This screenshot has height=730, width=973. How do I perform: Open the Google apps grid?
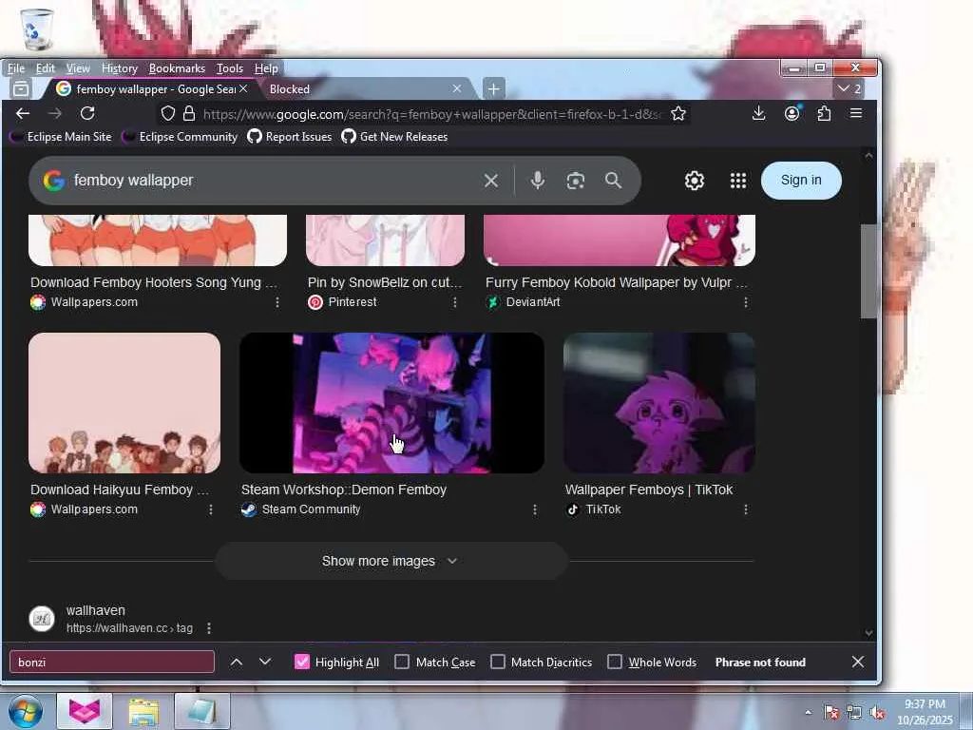pyautogui.click(x=737, y=181)
